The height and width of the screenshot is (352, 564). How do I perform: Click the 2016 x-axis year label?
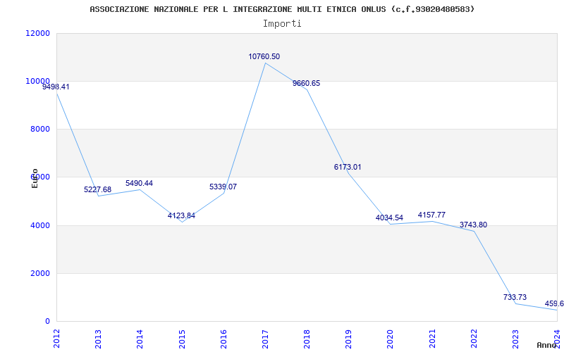pyautogui.click(x=223, y=339)
